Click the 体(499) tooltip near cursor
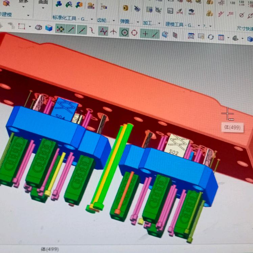This screenshot has height=253, width=253. coord(232,128)
